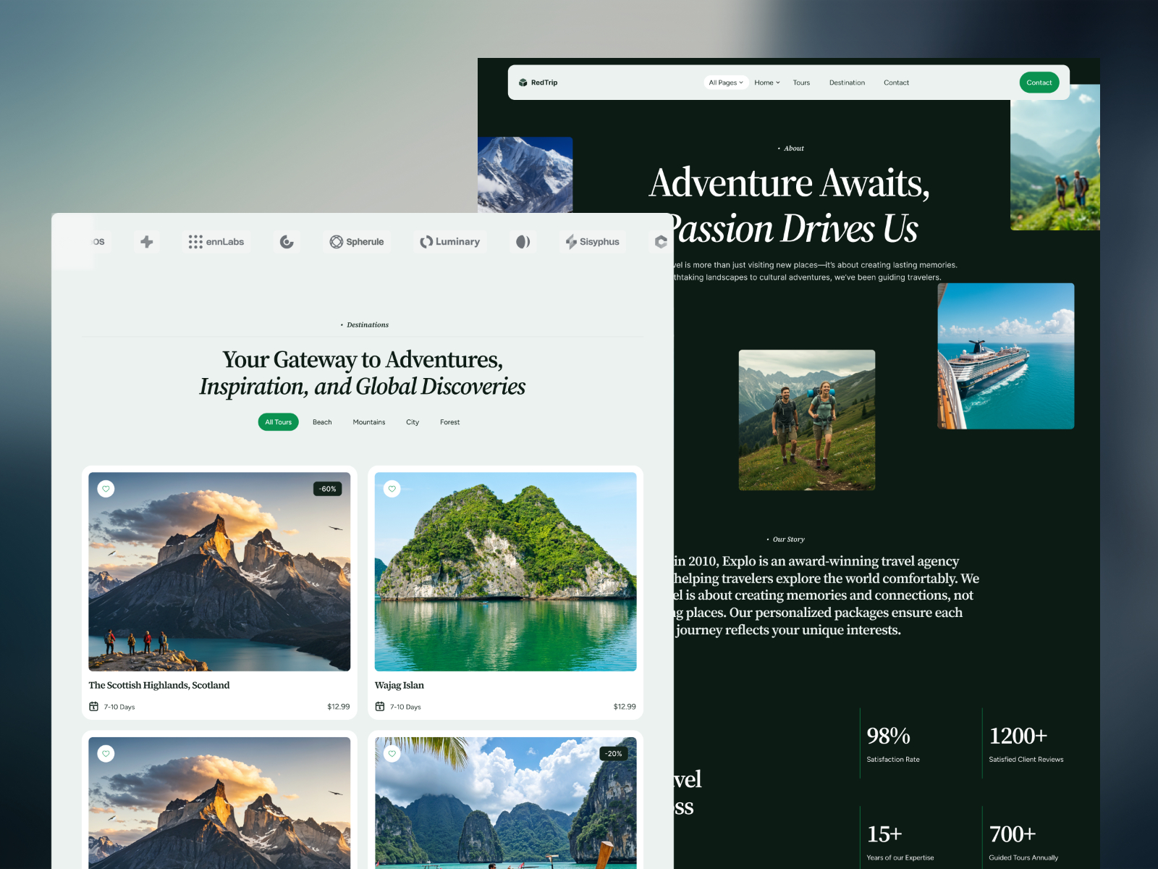Open the Wajag Islan island photo
This screenshot has height=869, width=1158.
click(506, 572)
